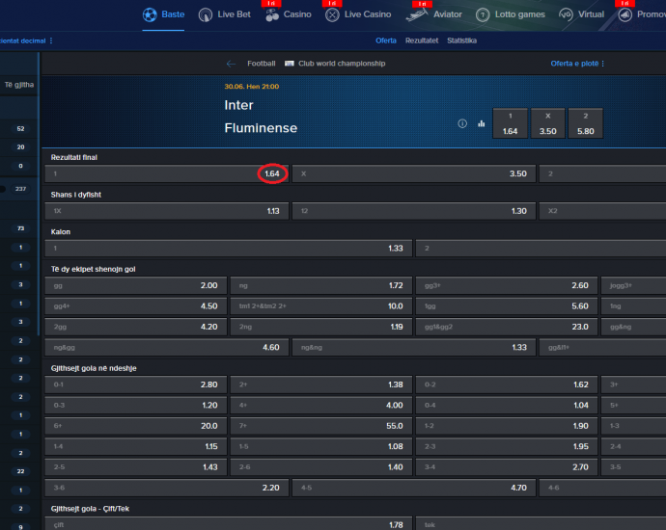Select total goals 4-5 at 4.70

click(x=414, y=488)
